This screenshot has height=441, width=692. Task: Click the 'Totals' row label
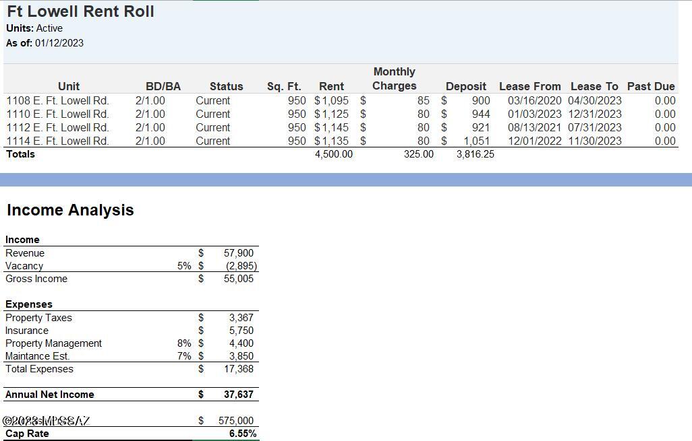20,154
